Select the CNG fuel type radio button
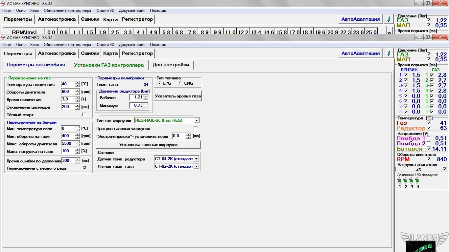 180,83
